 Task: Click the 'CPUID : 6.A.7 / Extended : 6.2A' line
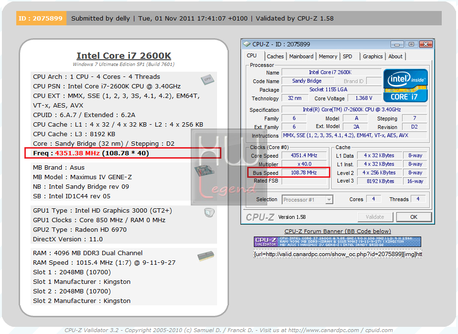84,115
